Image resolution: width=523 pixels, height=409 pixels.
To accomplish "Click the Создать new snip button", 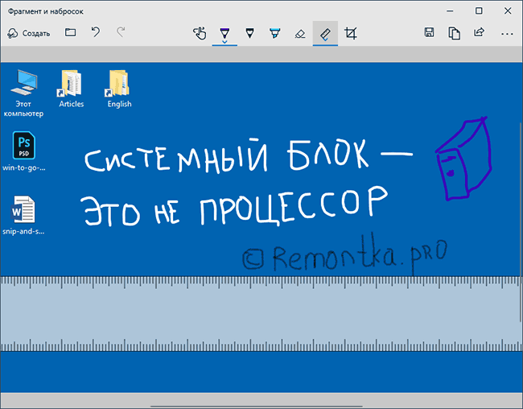I will [29, 33].
